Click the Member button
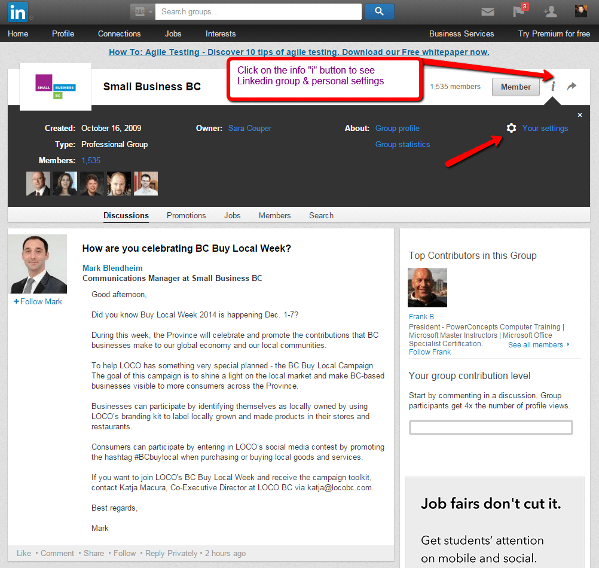Image resolution: width=599 pixels, height=568 pixels. coord(515,86)
